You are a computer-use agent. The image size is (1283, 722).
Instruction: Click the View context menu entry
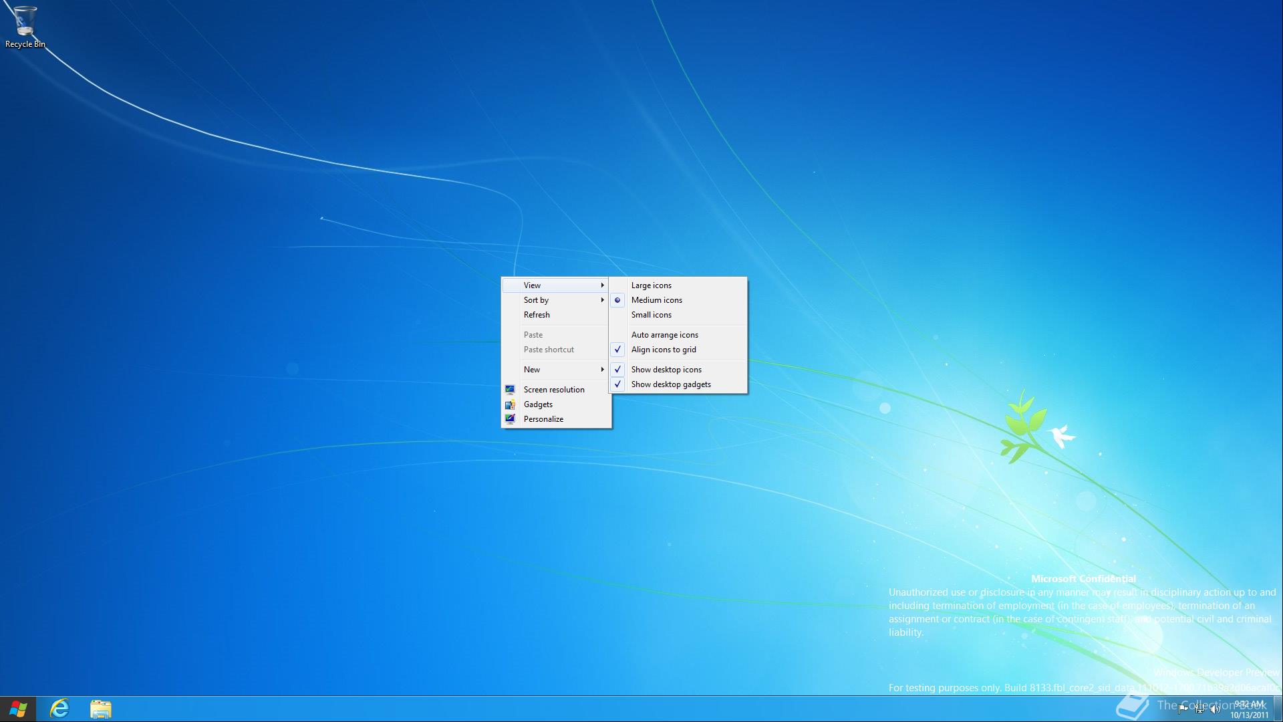click(557, 285)
